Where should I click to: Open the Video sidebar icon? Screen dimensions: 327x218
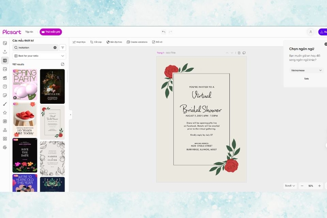5,78
